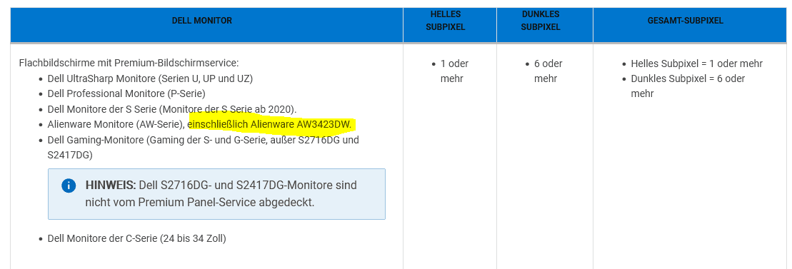Screen dimensions: 792x269
Task: Click the 'Flachbildschirme mit Premium-Bildschirmservice' heading
Action: tap(129, 63)
